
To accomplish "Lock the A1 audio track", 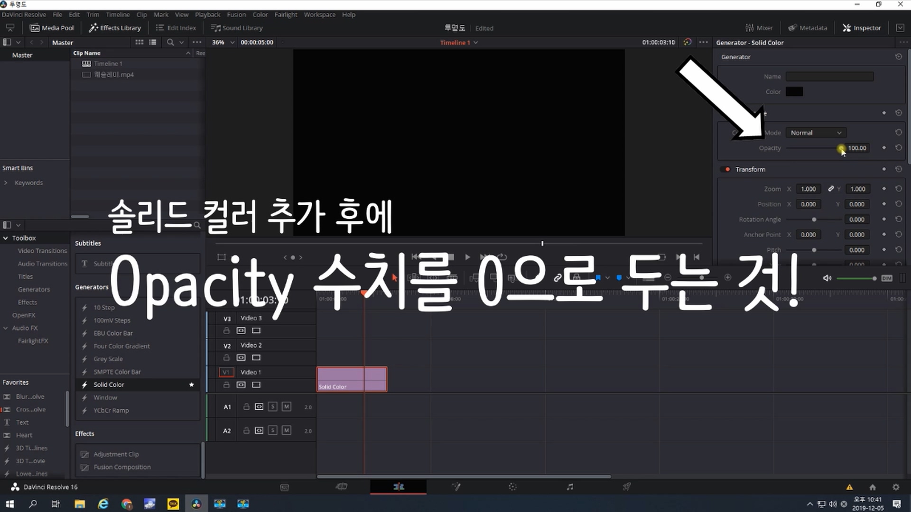I will point(246,407).
